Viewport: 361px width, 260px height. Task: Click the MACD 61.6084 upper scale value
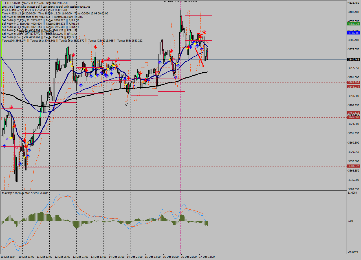pos(353,193)
